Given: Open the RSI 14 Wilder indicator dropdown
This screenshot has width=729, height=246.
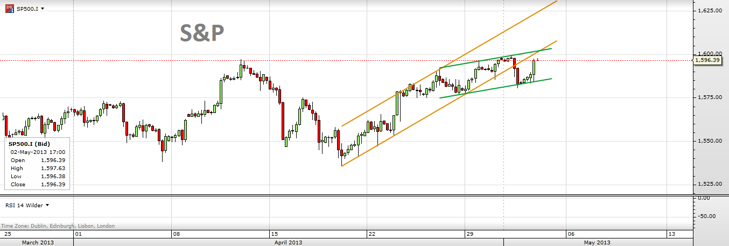Looking at the screenshot, I should (x=47, y=205).
